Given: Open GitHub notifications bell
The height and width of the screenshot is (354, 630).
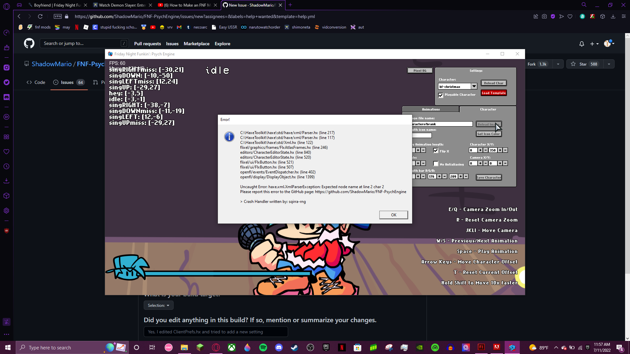Looking at the screenshot, I should coord(581,44).
